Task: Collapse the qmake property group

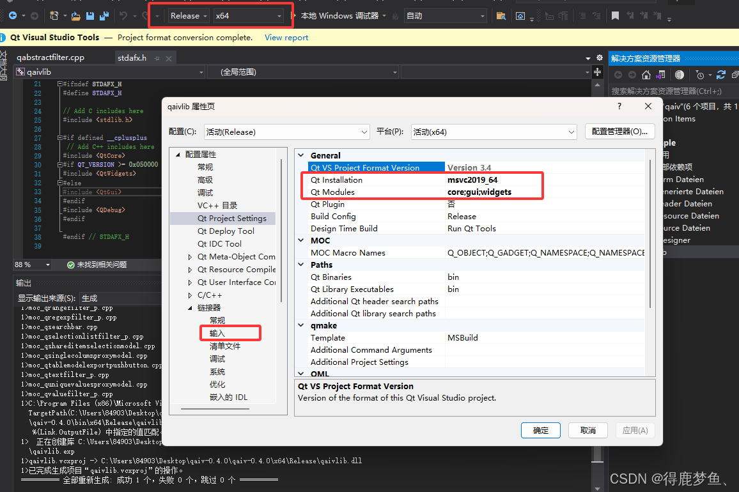Action: tap(301, 325)
